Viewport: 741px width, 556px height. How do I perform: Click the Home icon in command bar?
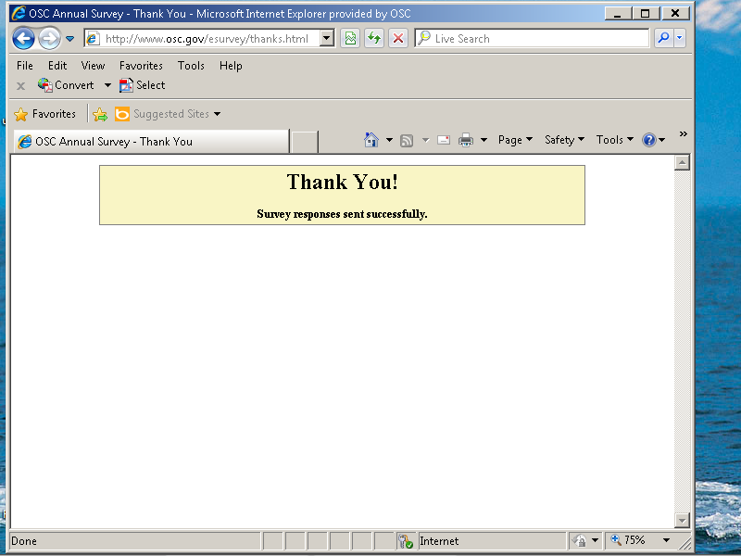[x=371, y=140]
